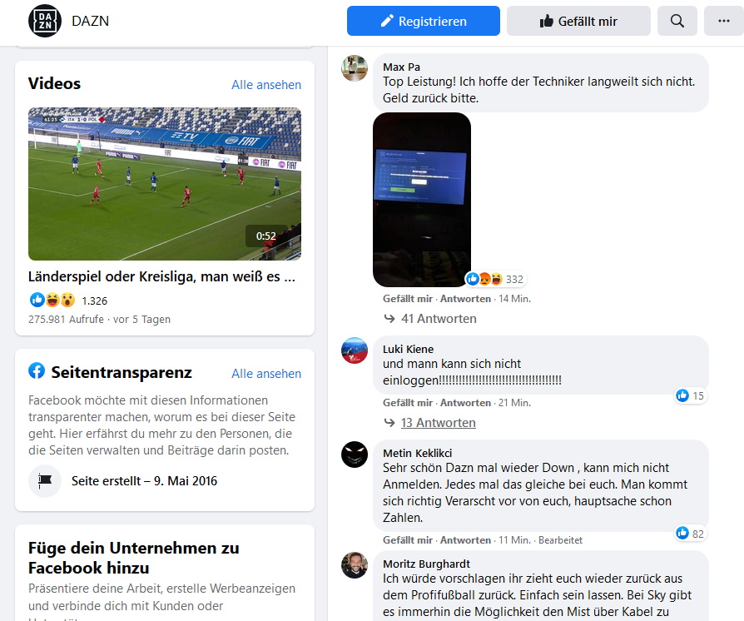Open the photo attached to Max Pa's comment
Screen dimensions: 744x621
coord(422,200)
